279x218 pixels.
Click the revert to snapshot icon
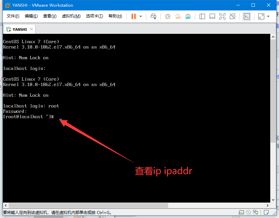coord(178,16)
